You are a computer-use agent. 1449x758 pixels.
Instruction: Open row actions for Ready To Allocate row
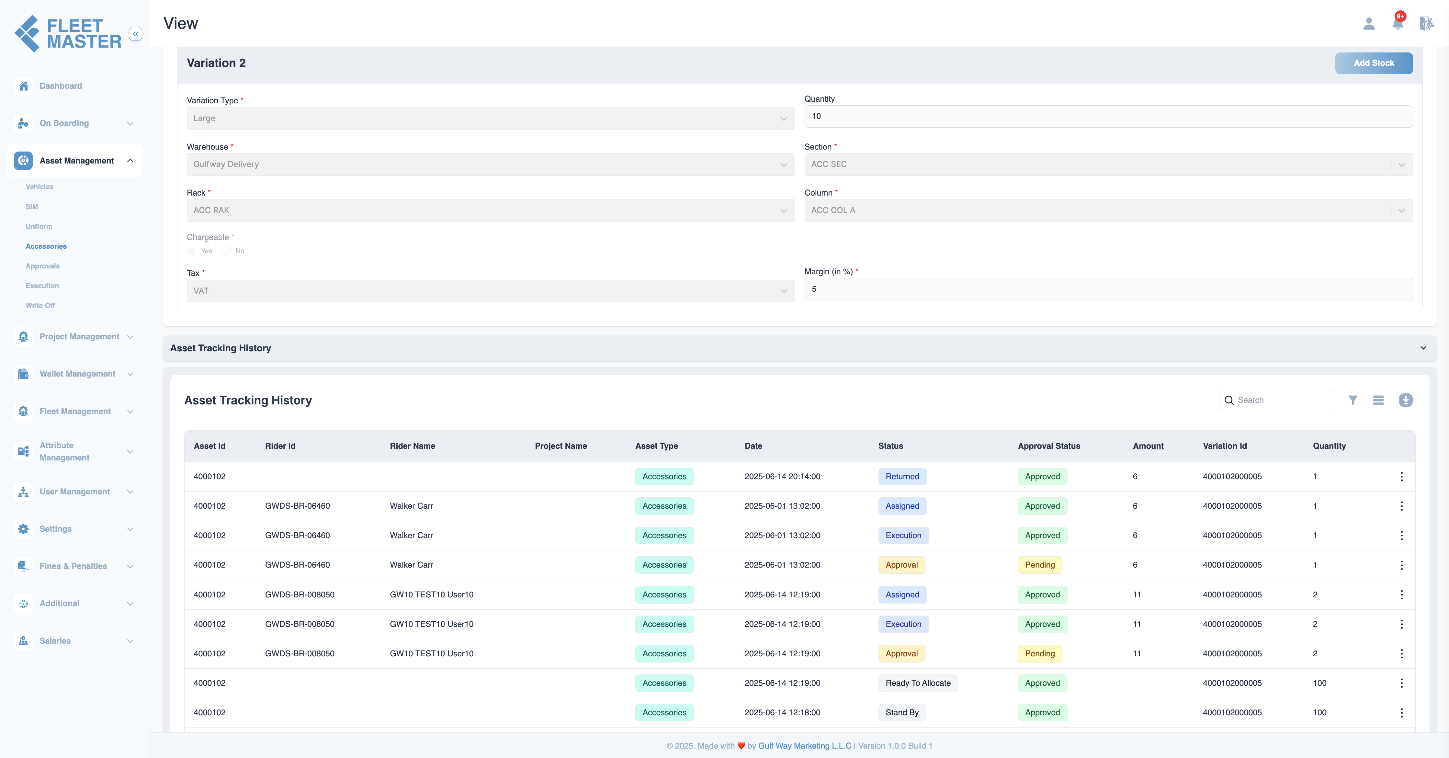point(1402,683)
